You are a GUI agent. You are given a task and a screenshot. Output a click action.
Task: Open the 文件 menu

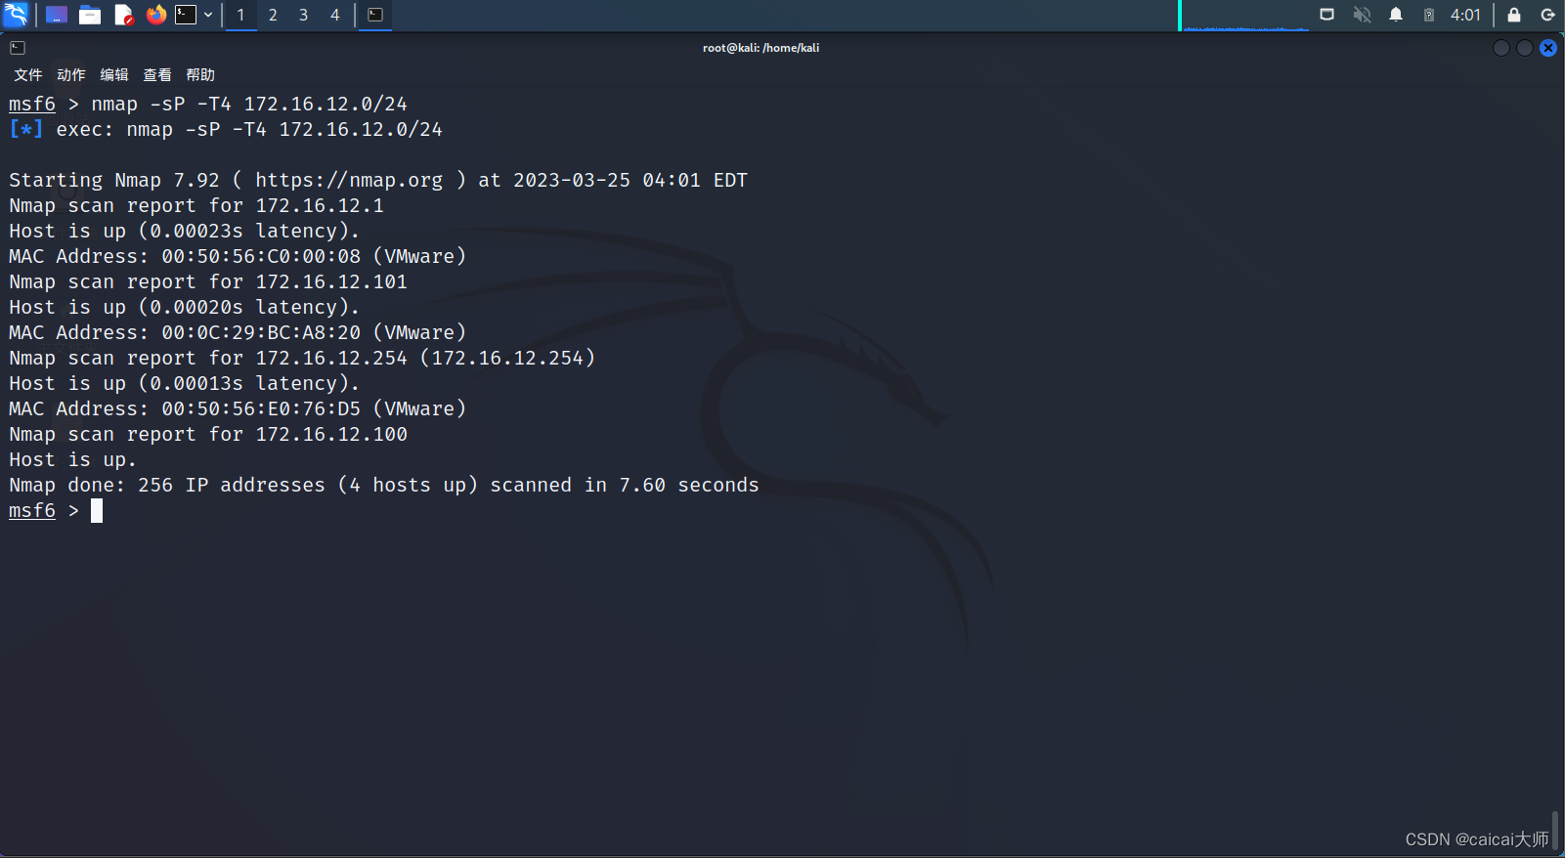pyautogui.click(x=28, y=75)
